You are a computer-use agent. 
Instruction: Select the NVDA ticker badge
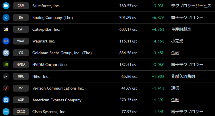tap(21, 65)
